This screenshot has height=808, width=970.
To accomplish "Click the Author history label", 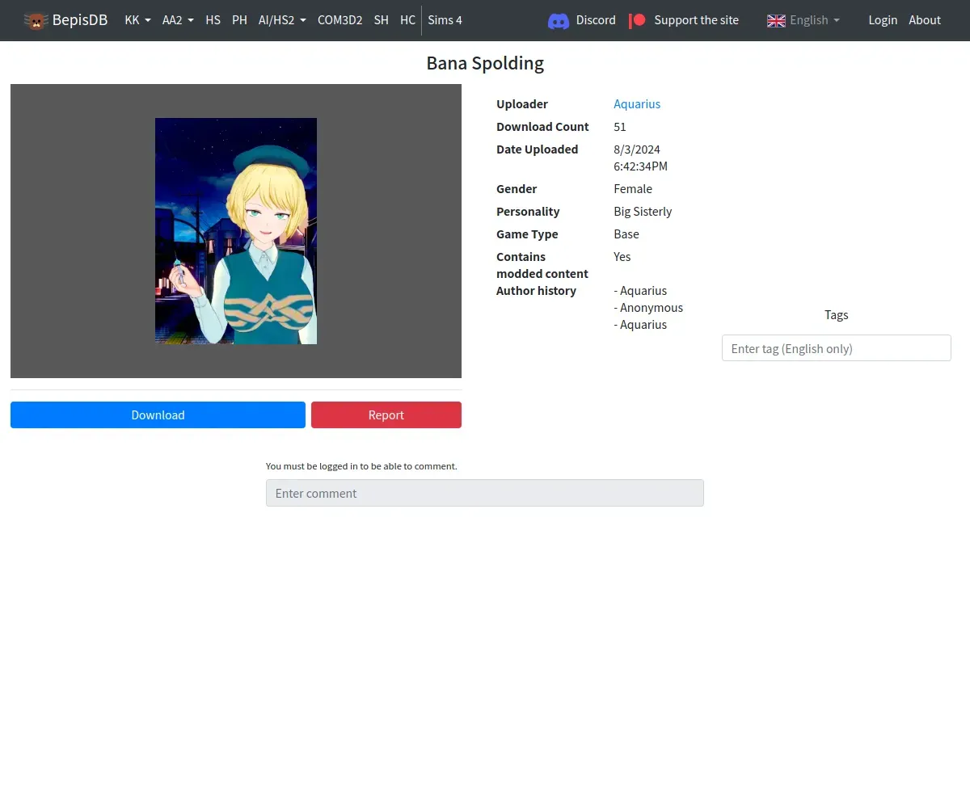I will click(x=536, y=290).
